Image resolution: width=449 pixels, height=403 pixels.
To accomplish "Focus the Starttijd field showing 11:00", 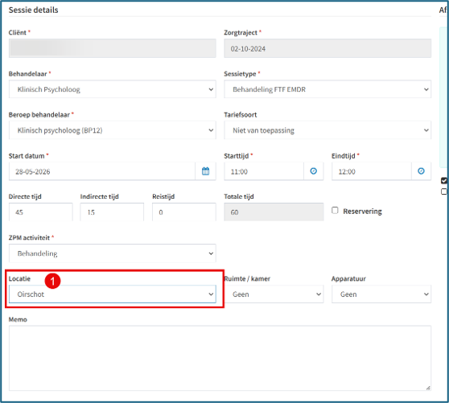I will tap(264, 171).
